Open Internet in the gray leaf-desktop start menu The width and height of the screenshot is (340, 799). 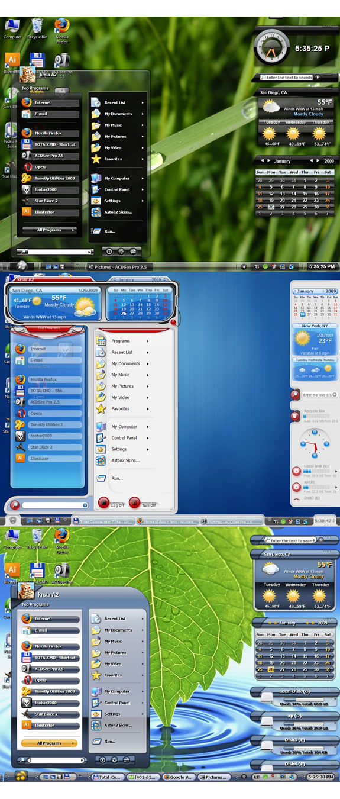pos(50,618)
